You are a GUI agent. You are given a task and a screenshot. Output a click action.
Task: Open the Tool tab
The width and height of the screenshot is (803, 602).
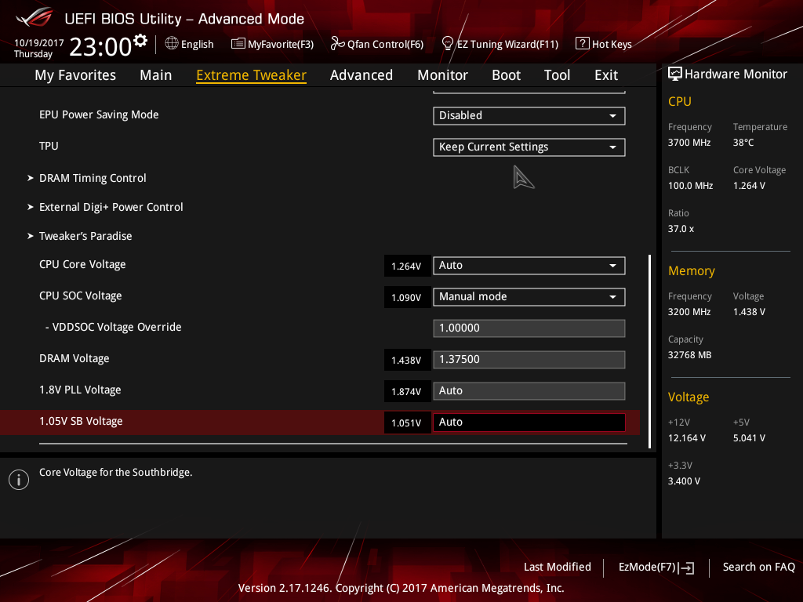point(558,75)
